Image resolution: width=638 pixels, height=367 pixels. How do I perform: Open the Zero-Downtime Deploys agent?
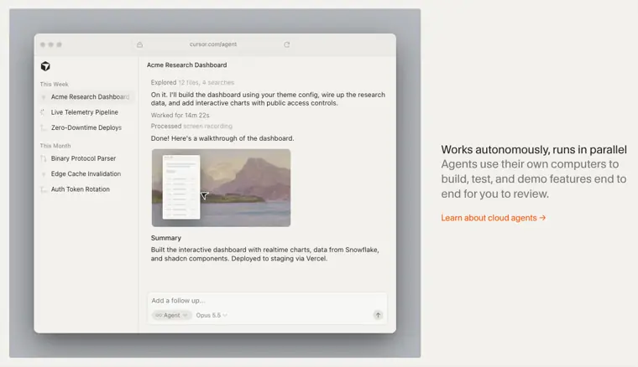[86, 128]
